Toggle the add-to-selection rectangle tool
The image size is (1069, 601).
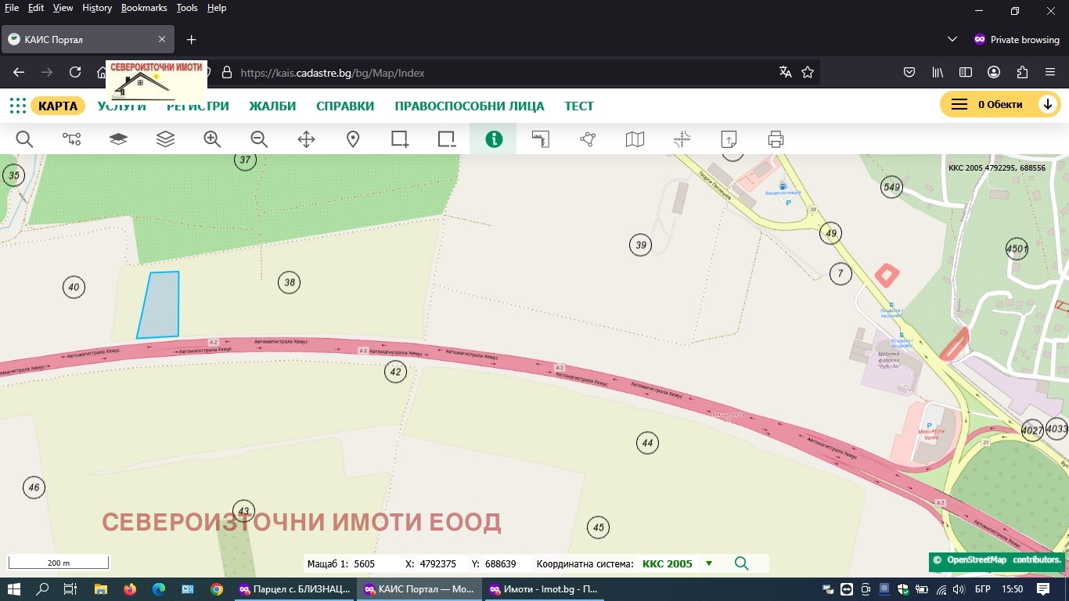(400, 139)
